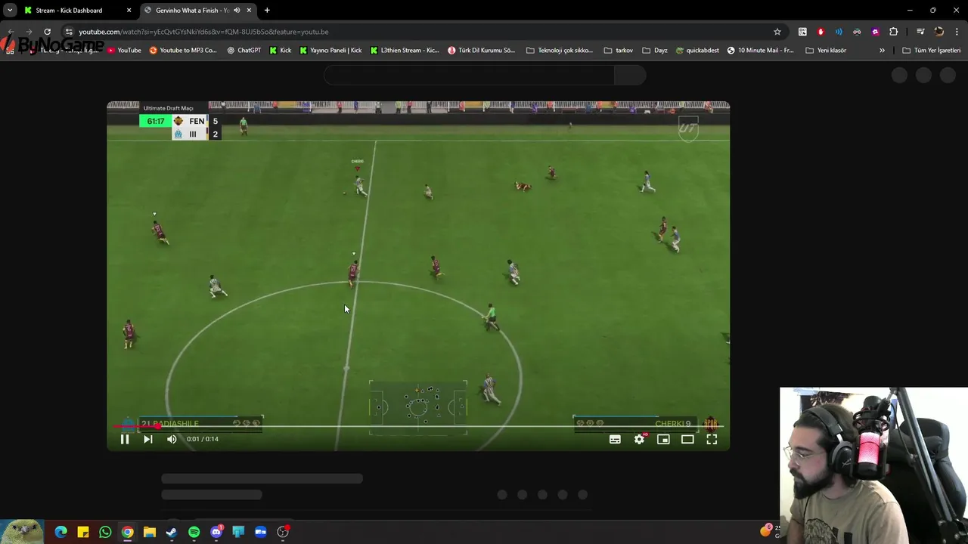Screen dimensions: 968x544
Task: Open Chrome media control button
Action: tap(920, 32)
